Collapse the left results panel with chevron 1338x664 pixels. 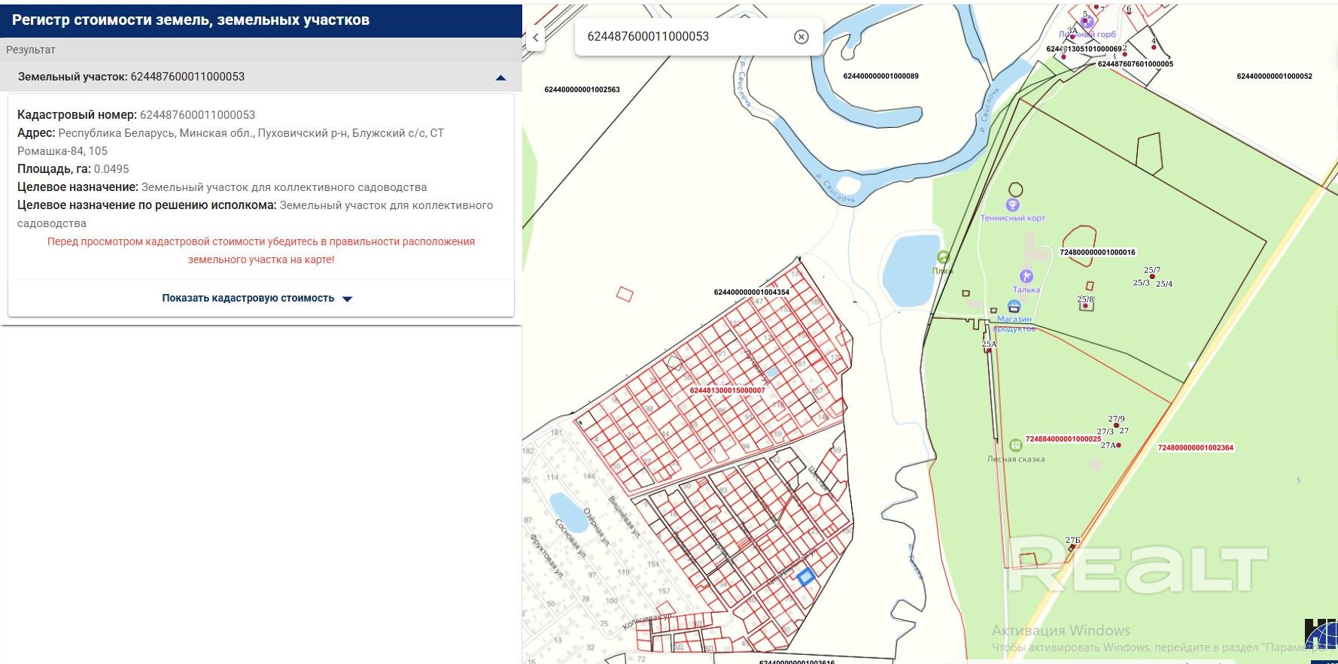coord(536,37)
